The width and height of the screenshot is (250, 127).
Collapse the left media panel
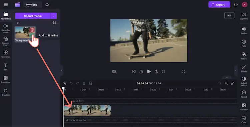click(62, 70)
